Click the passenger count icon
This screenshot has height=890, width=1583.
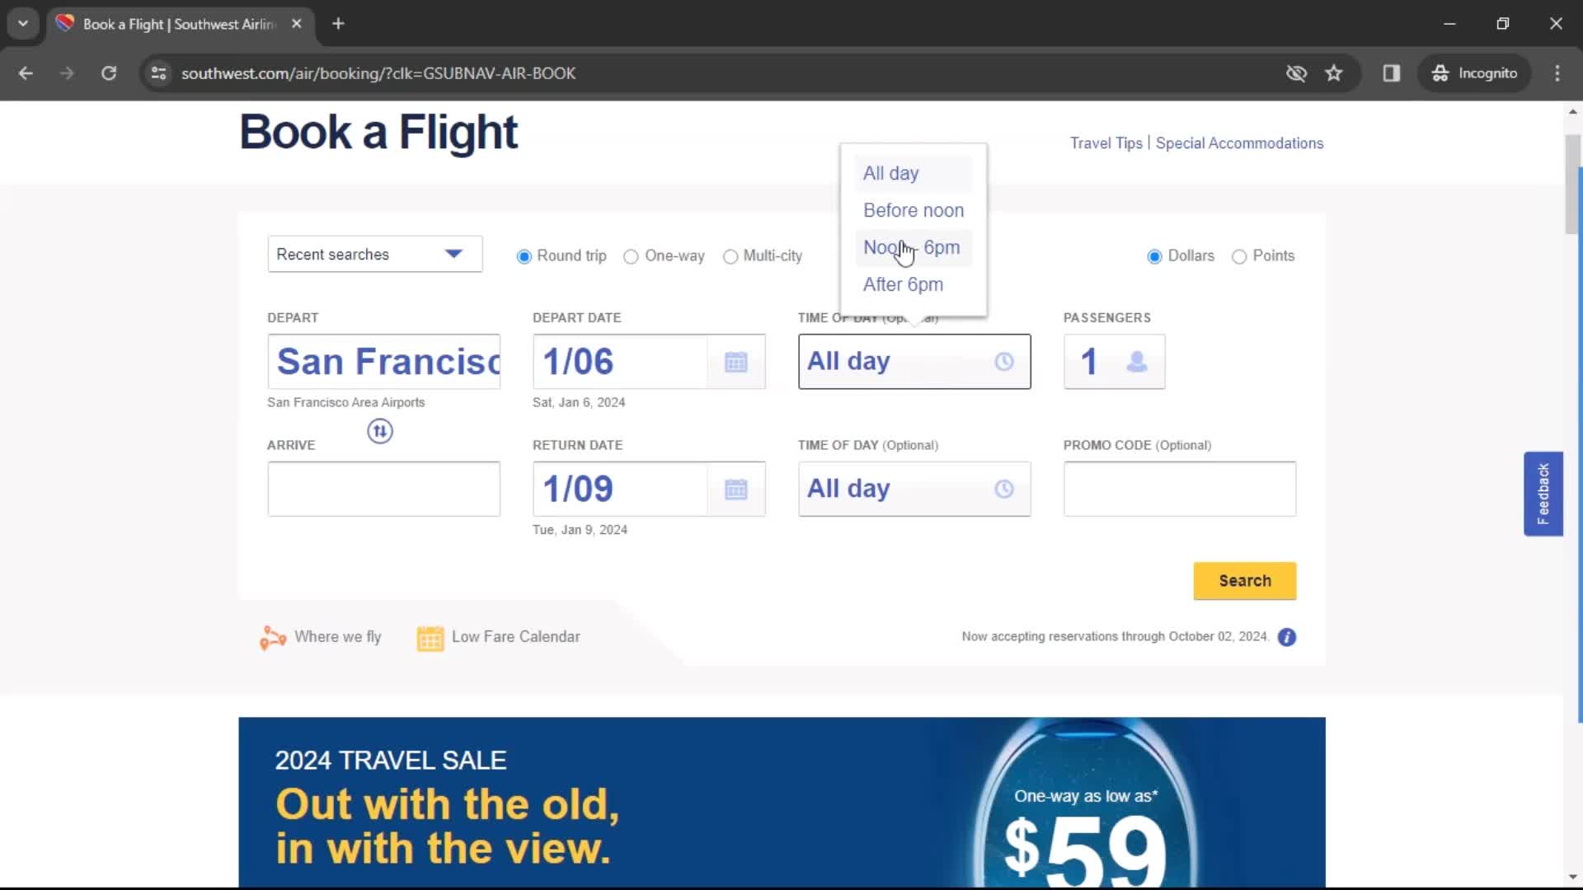(x=1137, y=362)
